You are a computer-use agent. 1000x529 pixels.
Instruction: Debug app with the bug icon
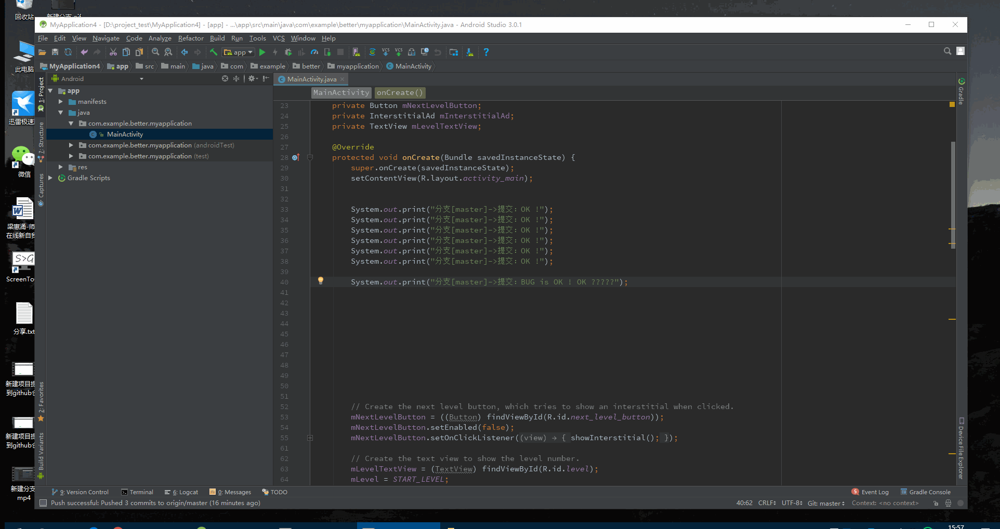click(x=288, y=52)
